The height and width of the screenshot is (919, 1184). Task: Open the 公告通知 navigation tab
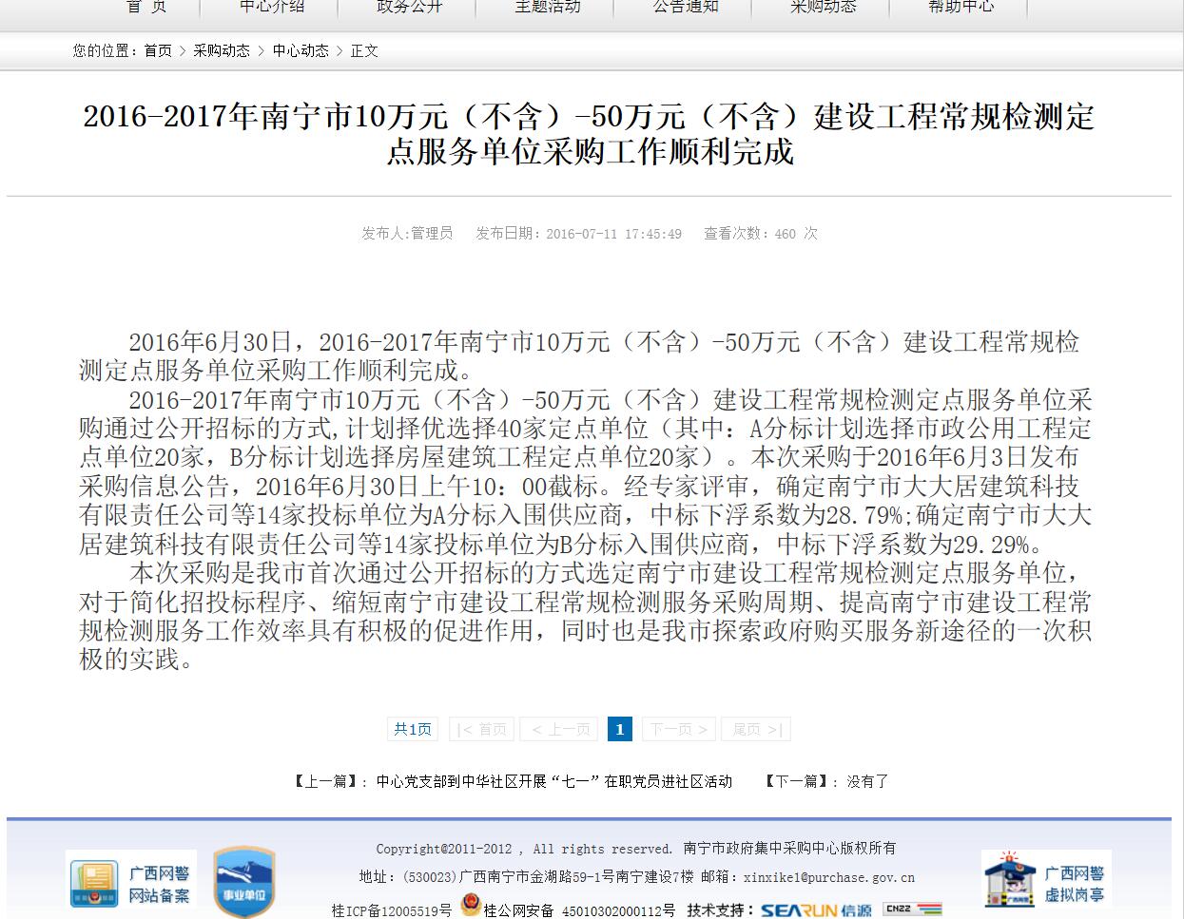click(686, 7)
